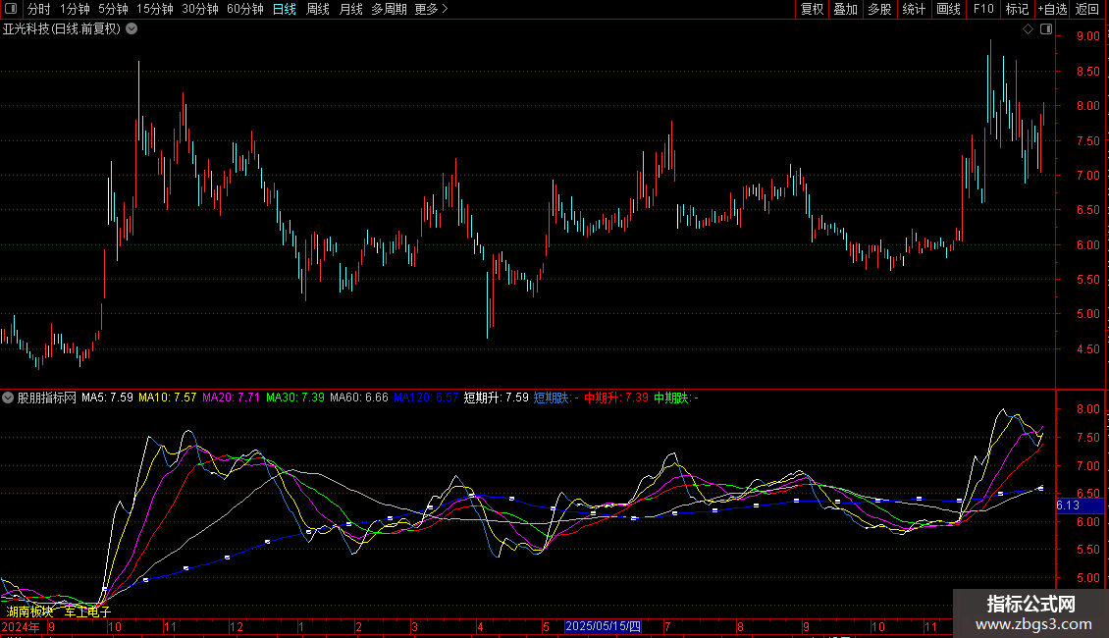Select the 日线 daily period
1109x638 pixels.
pyautogui.click(x=285, y=9)
